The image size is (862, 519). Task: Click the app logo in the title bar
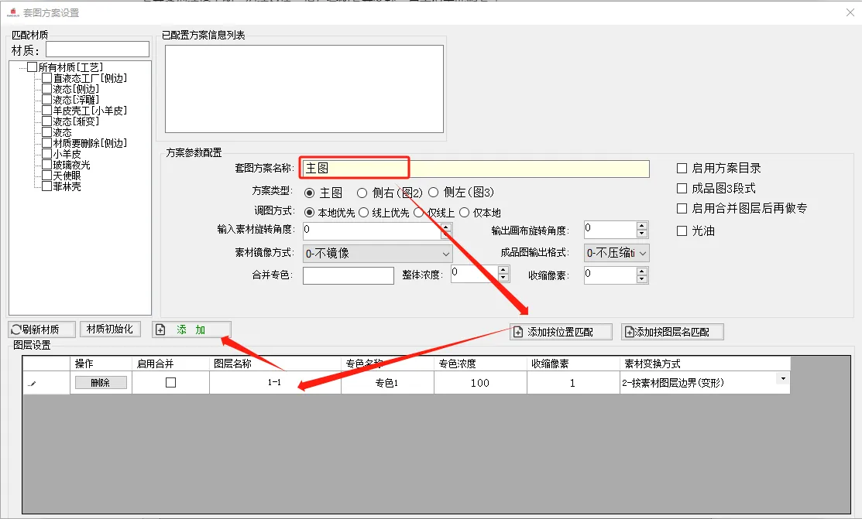pyautogui.click(x=12, y=12)
